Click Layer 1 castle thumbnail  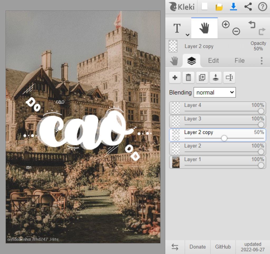pos(176,162)
